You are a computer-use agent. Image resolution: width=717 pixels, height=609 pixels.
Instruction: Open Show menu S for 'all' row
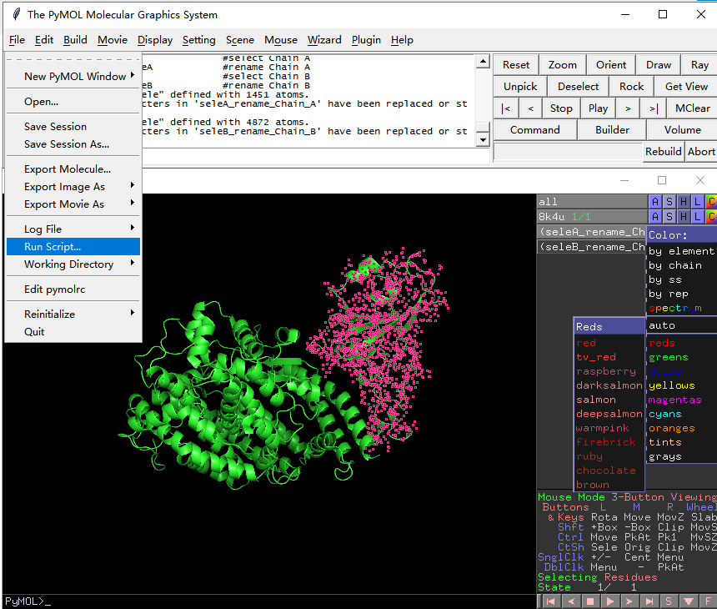tap(670, 202)
